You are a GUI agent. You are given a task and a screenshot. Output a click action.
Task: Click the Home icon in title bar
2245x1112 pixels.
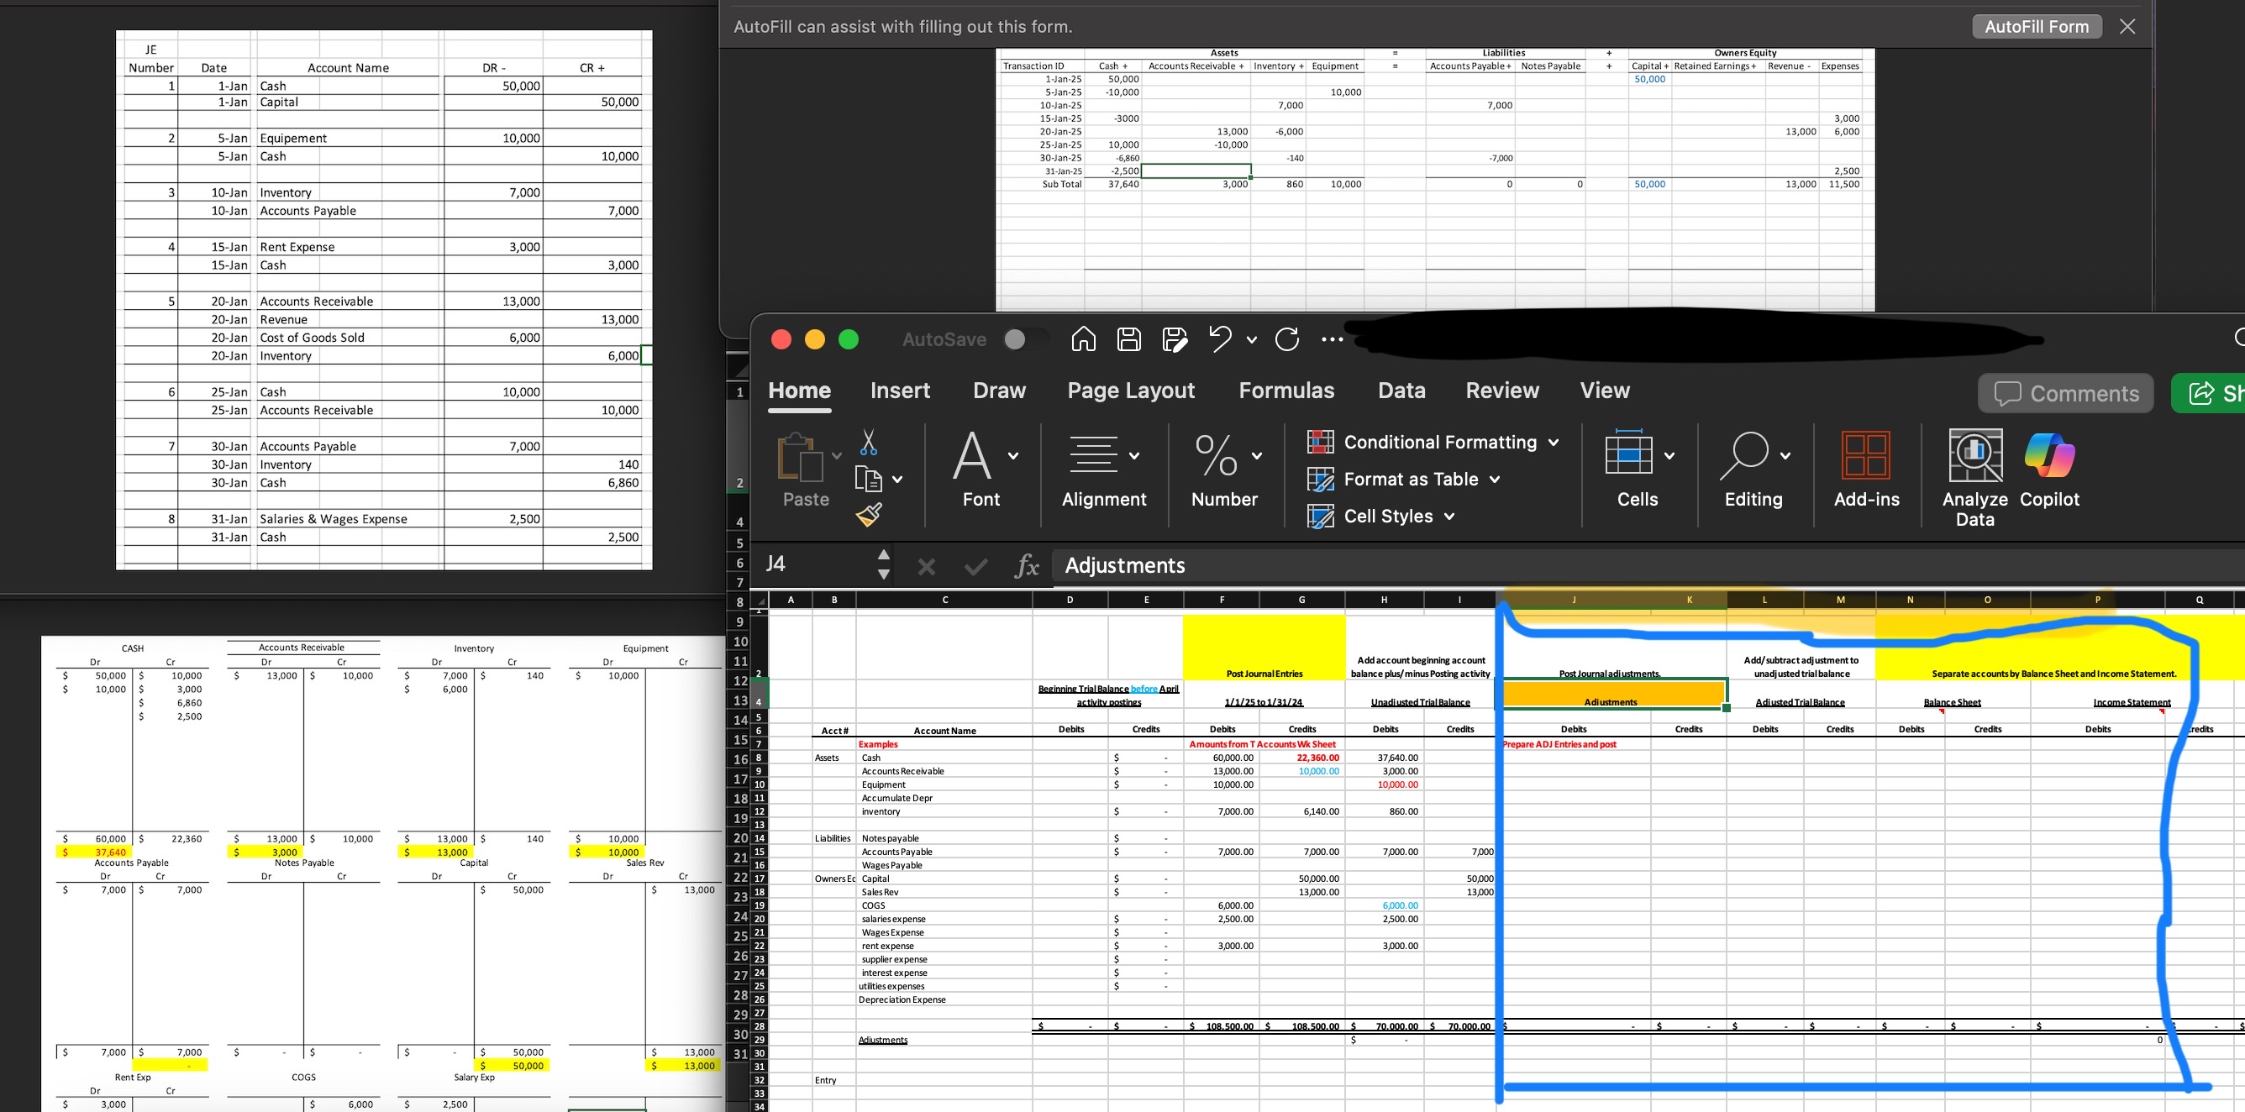point(1083,339)
